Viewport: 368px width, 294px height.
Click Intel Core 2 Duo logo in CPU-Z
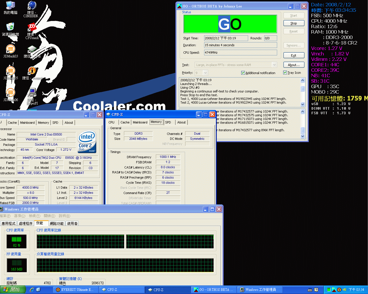(x=87, y=142)
